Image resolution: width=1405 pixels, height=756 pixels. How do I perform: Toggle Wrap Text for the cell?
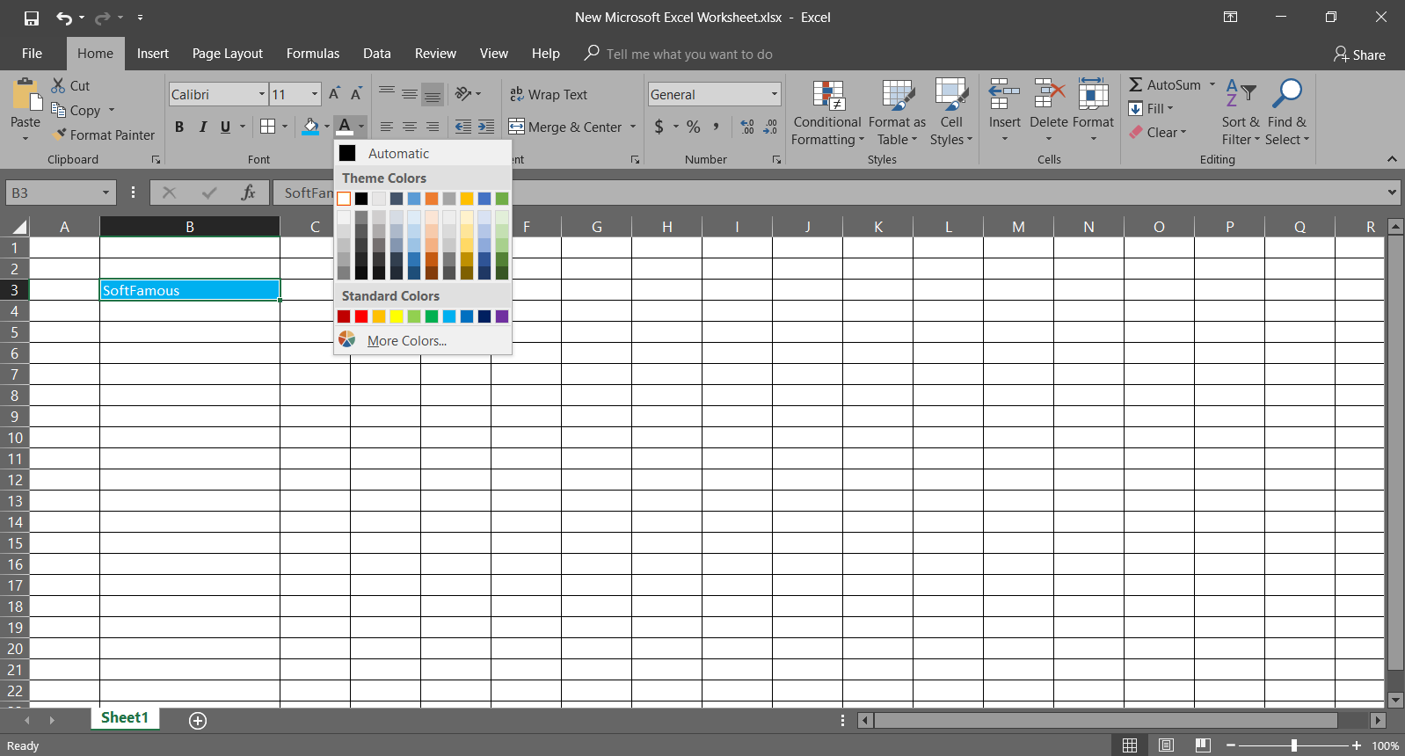point(549,94)
